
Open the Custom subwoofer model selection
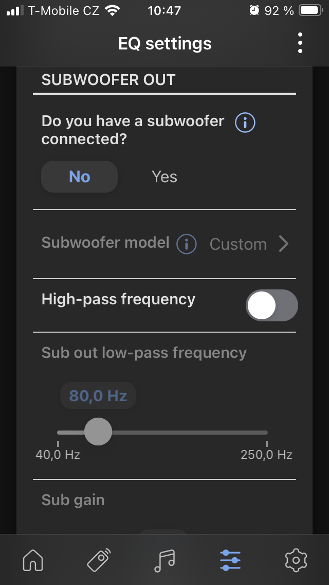coord(238,244)
